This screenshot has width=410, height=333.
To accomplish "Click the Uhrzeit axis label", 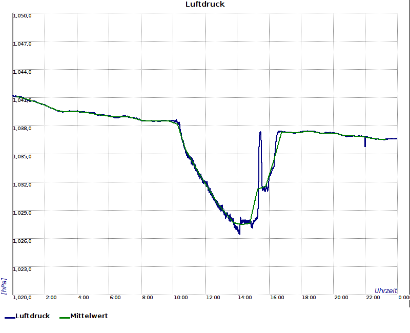I will pyautogui.click(x=386, y=290).
